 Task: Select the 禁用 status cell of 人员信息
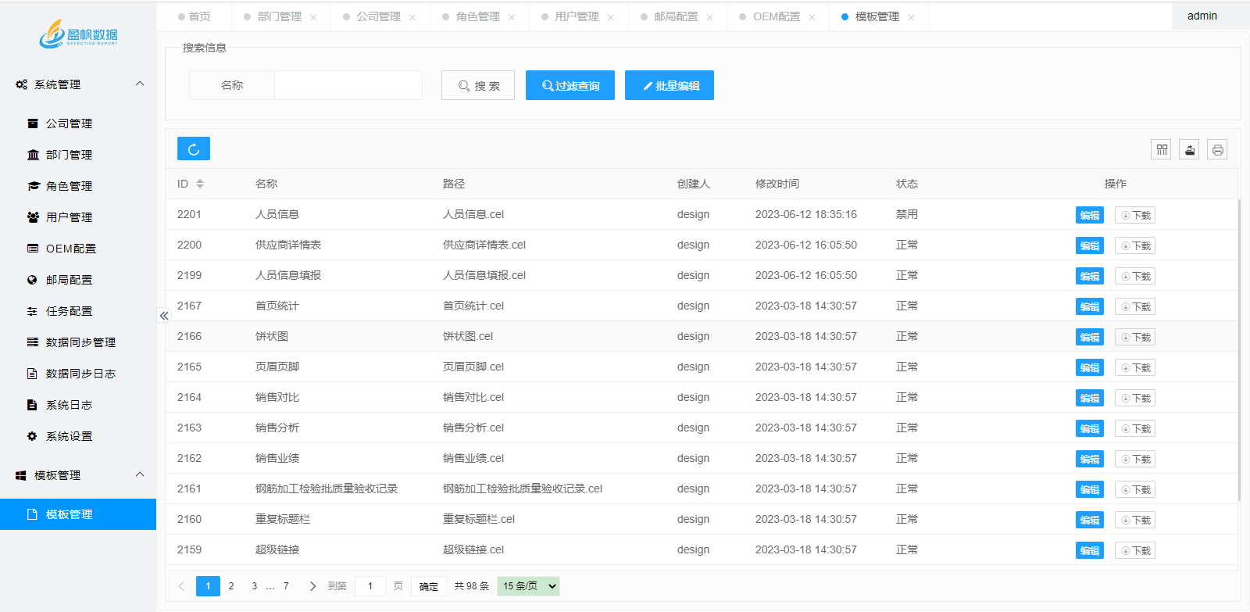907,214
